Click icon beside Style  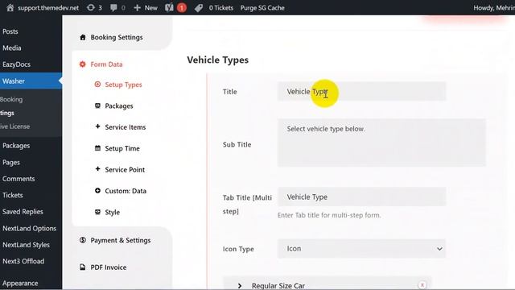click(97, 212)
